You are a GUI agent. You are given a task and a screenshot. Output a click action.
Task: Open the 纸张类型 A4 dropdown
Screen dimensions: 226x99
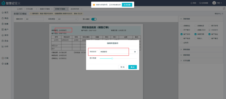[68, 19]
